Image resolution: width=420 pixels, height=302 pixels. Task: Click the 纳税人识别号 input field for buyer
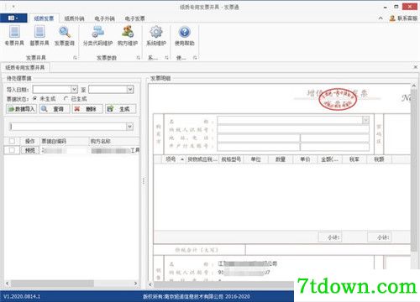pyautogui.click(x=293, y=129)
